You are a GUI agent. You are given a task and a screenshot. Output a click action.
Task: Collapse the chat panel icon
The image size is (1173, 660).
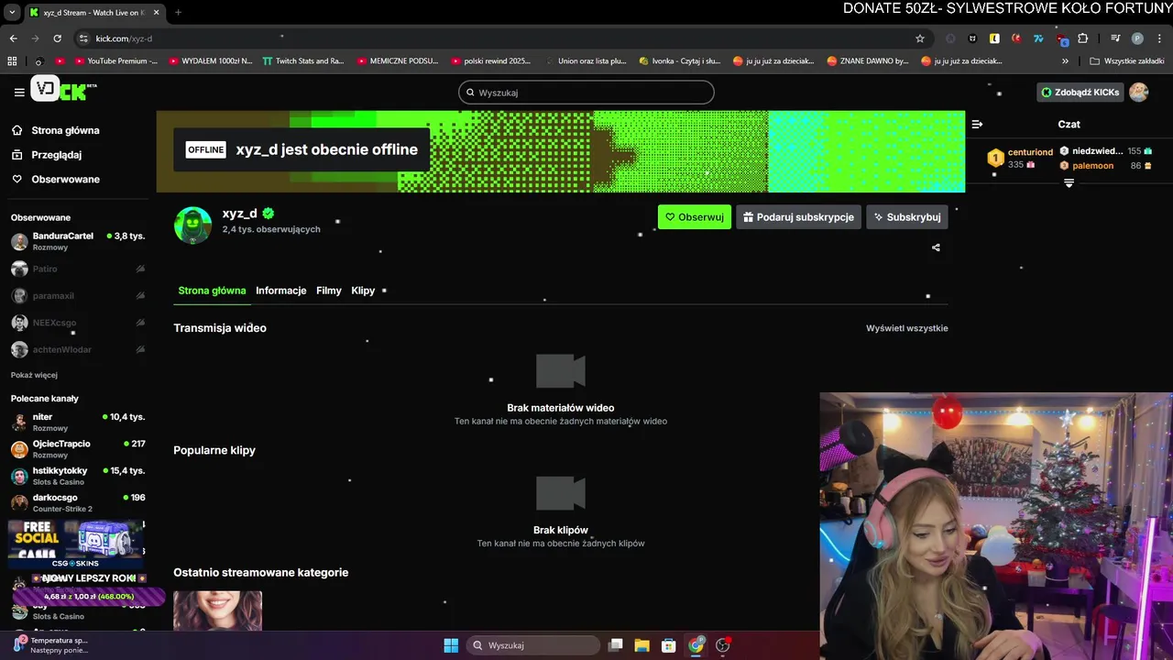977,124
